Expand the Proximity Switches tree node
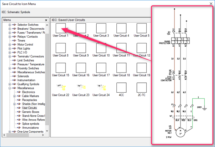 point(10,68)
